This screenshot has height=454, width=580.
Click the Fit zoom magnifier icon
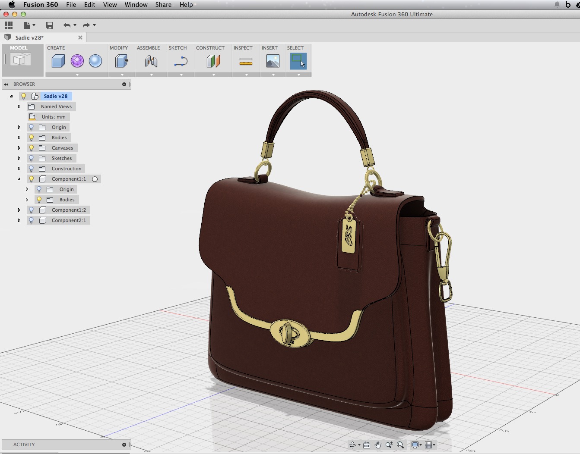coord(400,445)
